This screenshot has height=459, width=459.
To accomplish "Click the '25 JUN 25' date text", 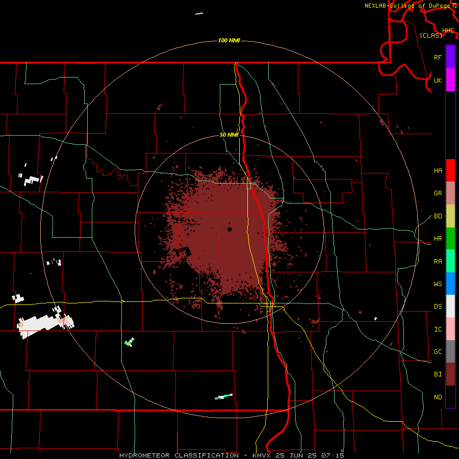I will pos(296,455).
